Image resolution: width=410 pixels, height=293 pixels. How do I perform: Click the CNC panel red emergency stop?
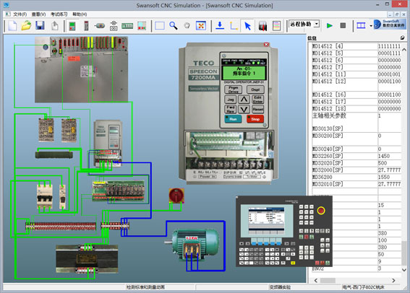(x=321, y=210)
